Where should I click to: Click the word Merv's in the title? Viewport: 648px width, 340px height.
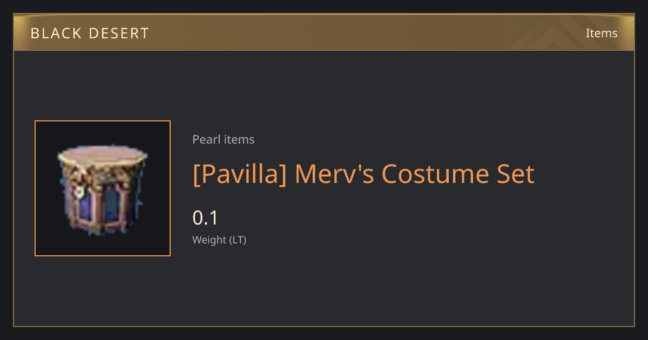click(334, 174)
